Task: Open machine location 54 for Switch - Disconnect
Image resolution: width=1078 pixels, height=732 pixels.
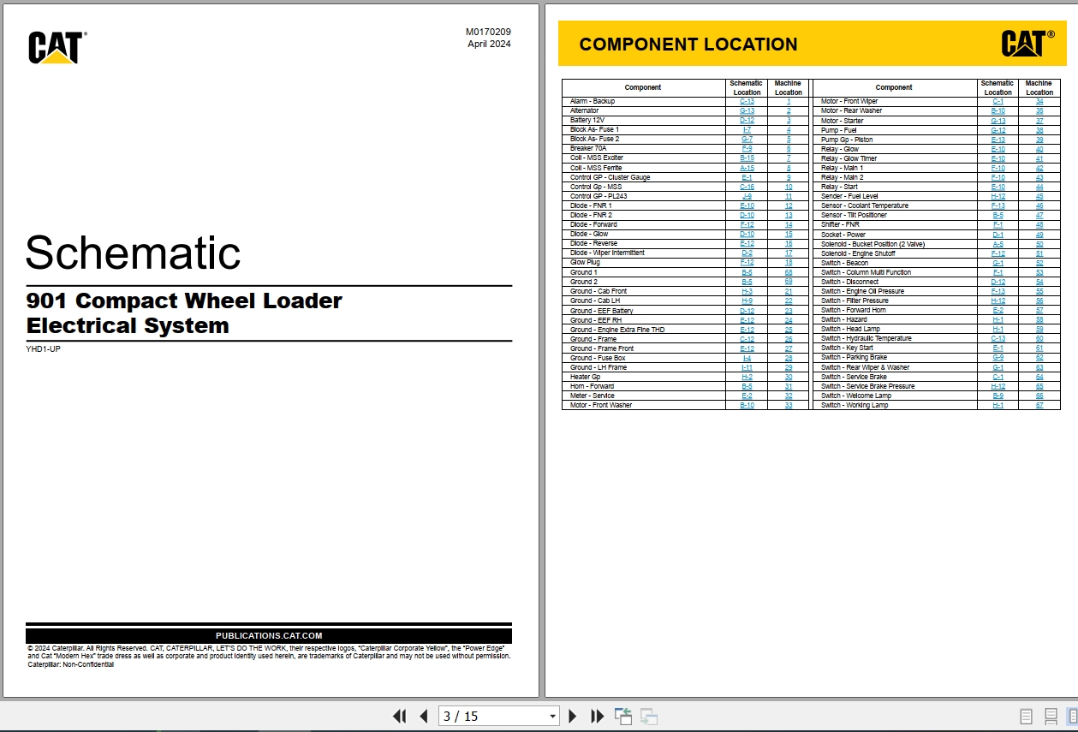Action: pyautogui.click(x=1039, y=282)
